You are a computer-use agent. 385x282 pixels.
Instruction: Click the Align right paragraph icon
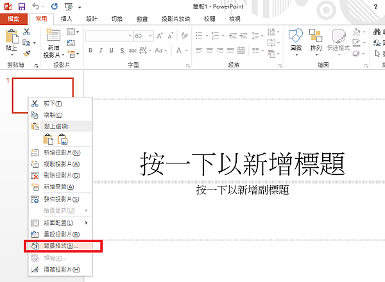pyautogui.click(x=220, y=51)
